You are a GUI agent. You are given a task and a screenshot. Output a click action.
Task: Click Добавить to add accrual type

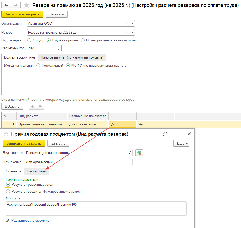[12, 106]
